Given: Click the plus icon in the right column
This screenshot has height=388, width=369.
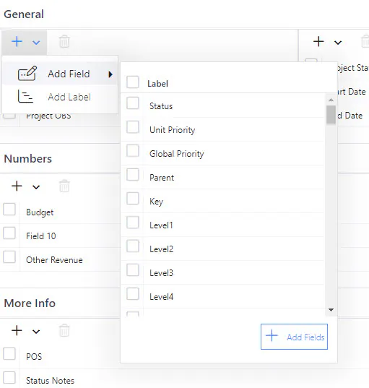Looking at the screenshot, I should tap(318, 42).
